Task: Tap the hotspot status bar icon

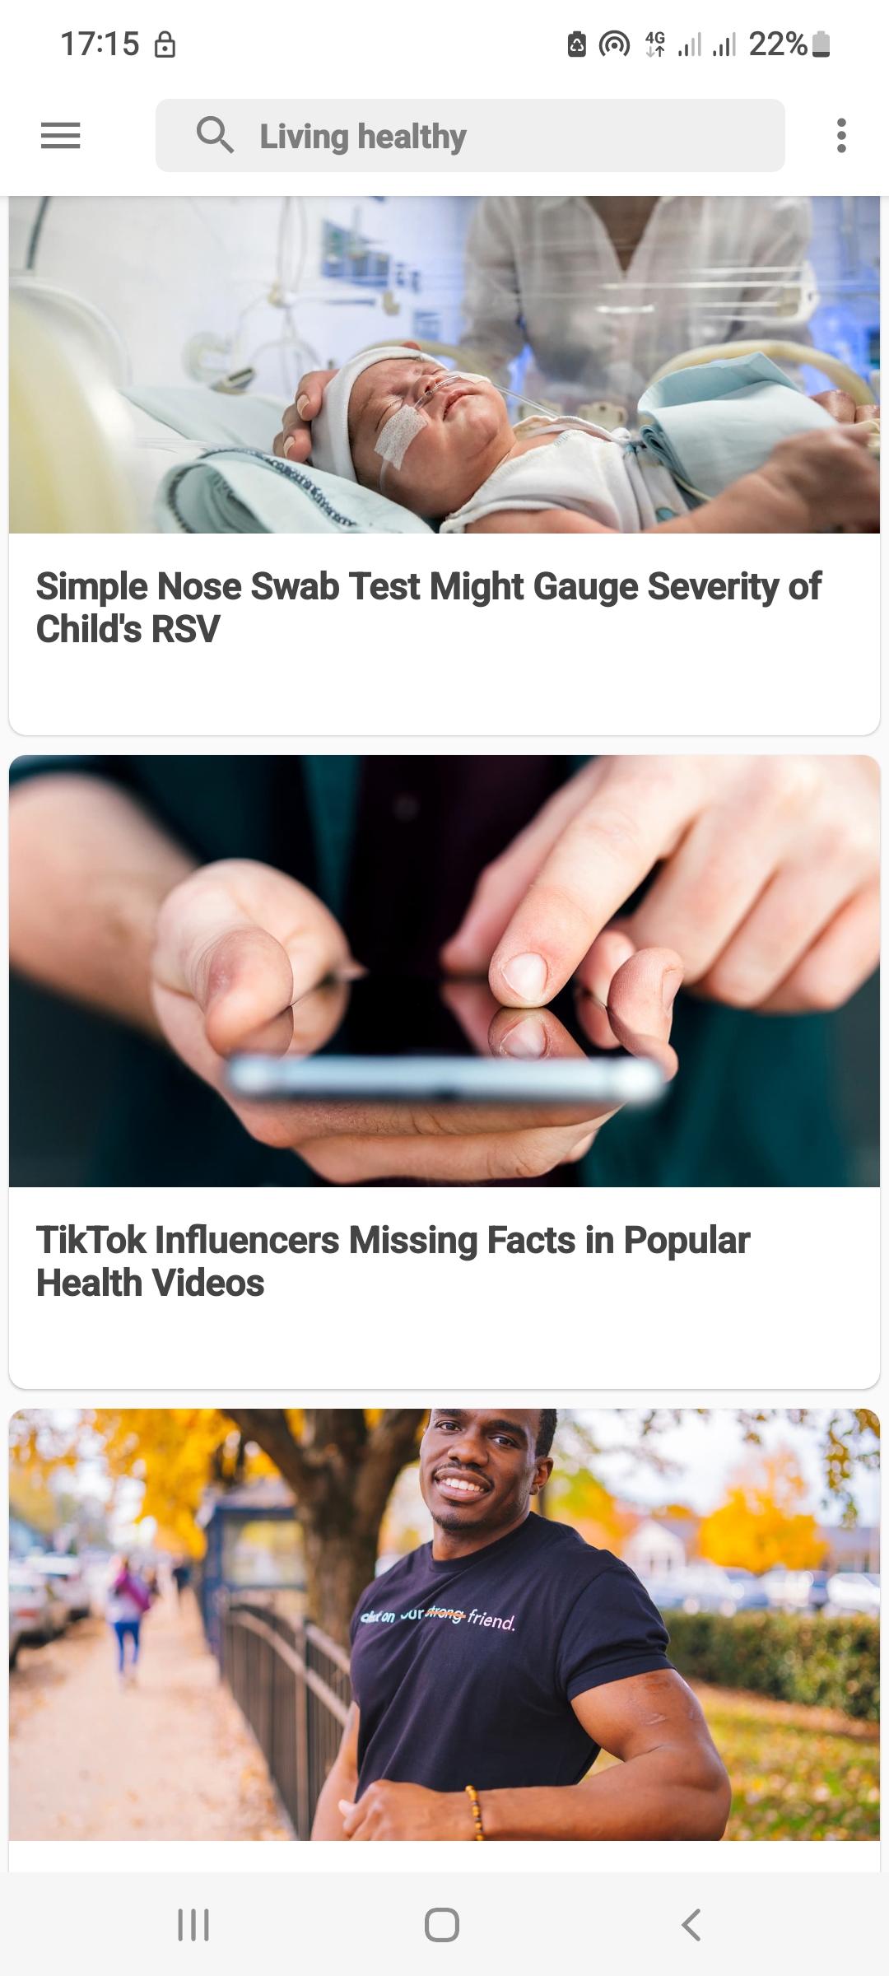Action: click(613, 44)
